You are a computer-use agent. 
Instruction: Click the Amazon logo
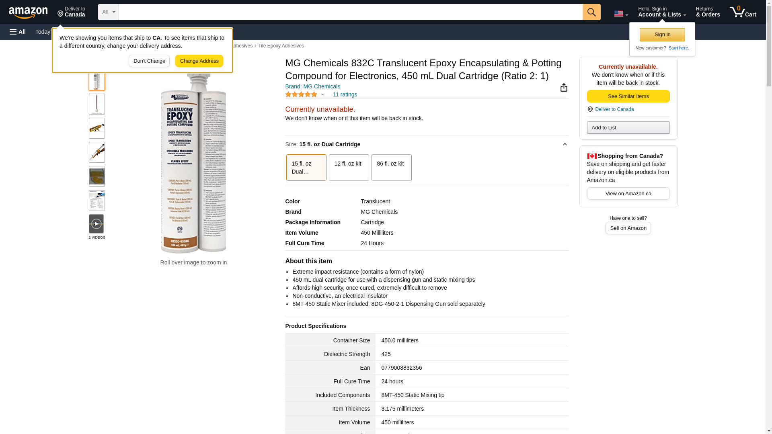tap(28, 12)
